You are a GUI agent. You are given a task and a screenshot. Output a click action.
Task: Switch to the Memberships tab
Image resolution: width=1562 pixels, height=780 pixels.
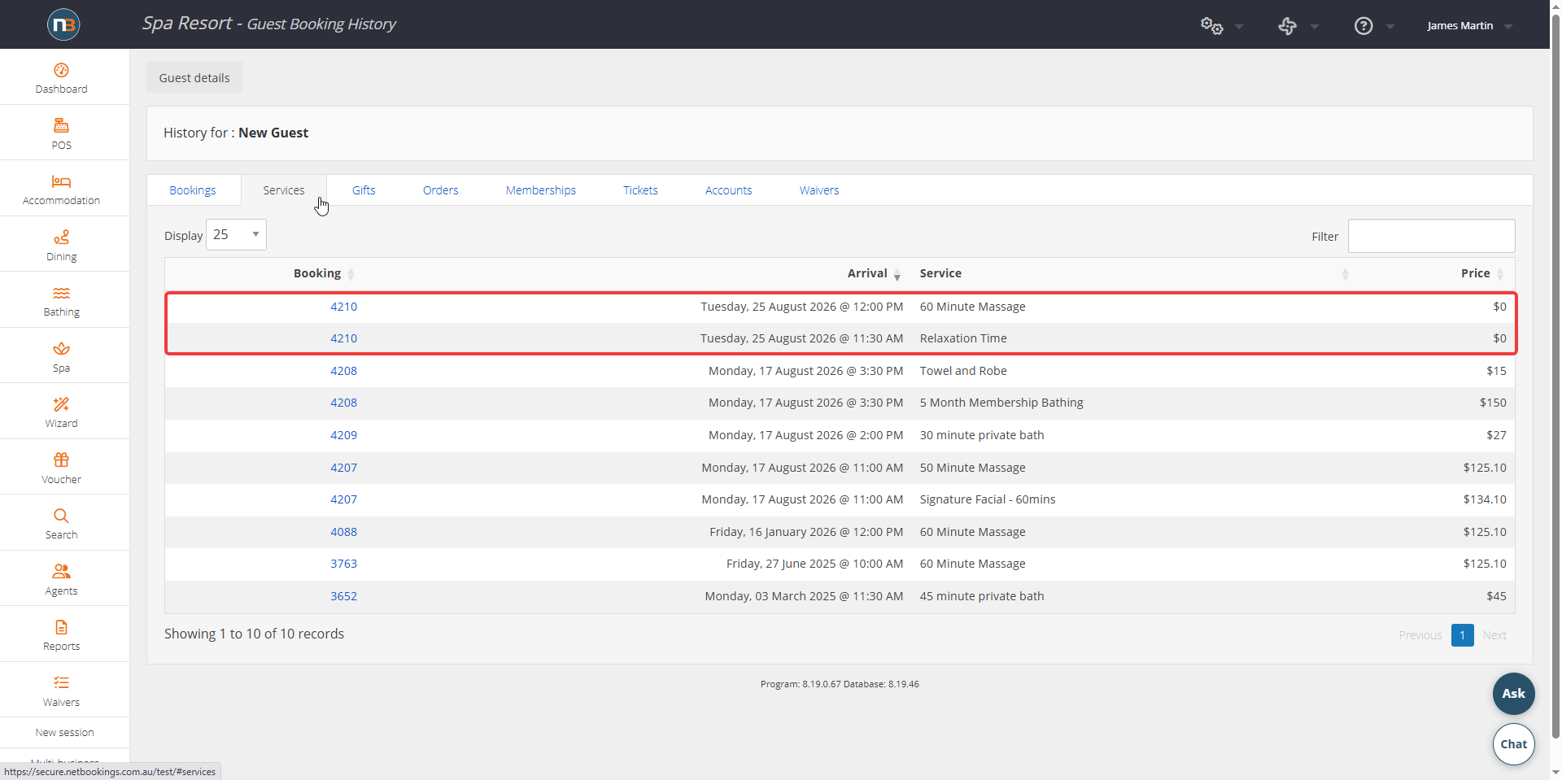tap(540, 190)
